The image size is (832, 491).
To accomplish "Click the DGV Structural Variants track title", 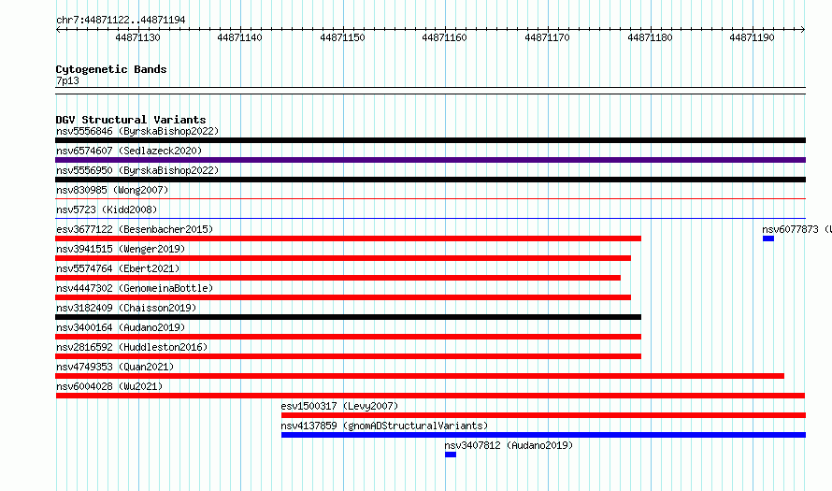I will (131, 120).
